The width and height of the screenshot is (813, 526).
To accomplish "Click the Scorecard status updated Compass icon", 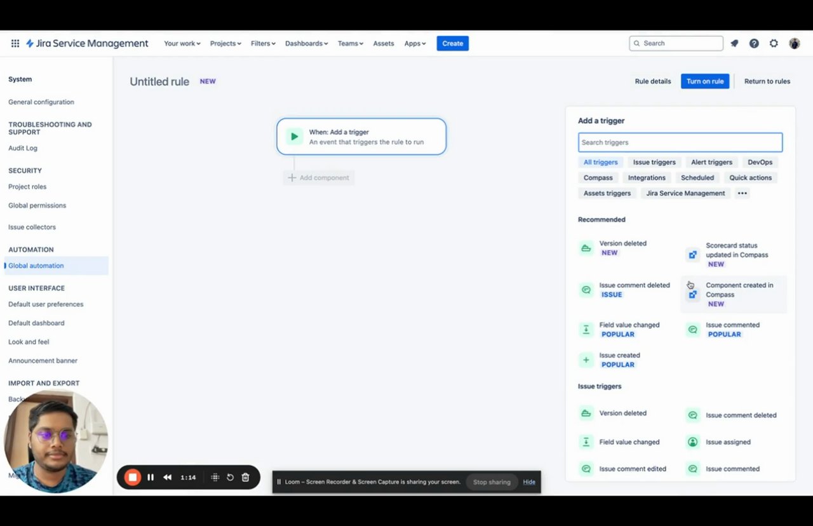I will coord(693,255).
